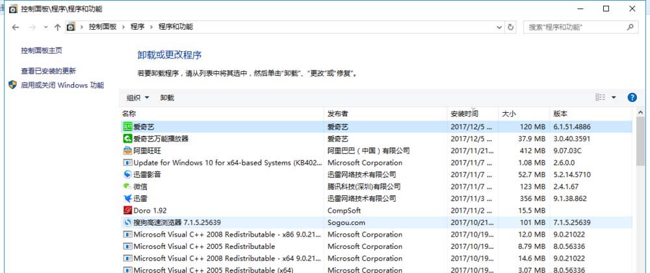This screenshot has height=273, width=650.
Task: Click the iQiyi (爱奇艺) program icon
Action: tap(127, 127)
